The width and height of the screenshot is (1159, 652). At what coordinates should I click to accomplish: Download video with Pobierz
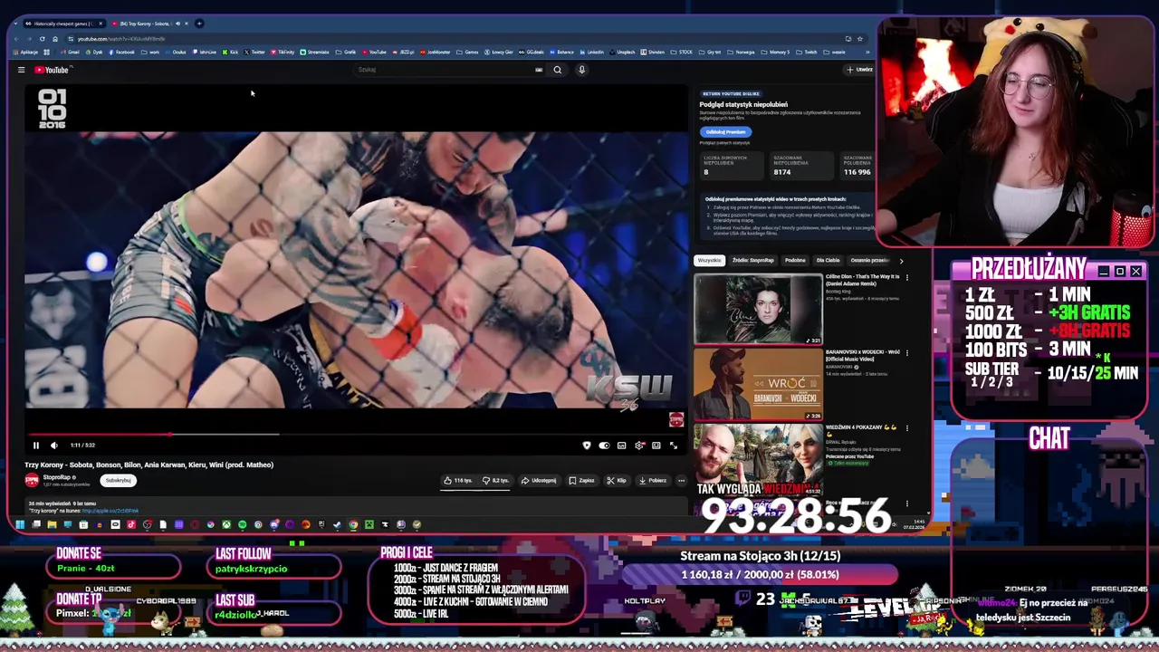tap(652, 480)
